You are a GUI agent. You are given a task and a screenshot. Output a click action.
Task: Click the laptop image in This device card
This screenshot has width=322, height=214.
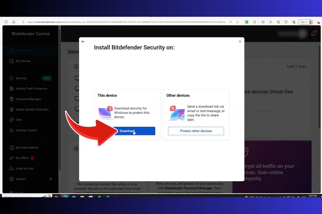[105, 113]
